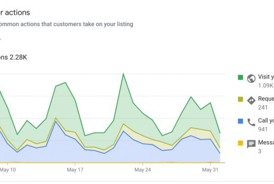Click the May 10 axis label
The width and height of the screenshot is (274, 184).
9,170
